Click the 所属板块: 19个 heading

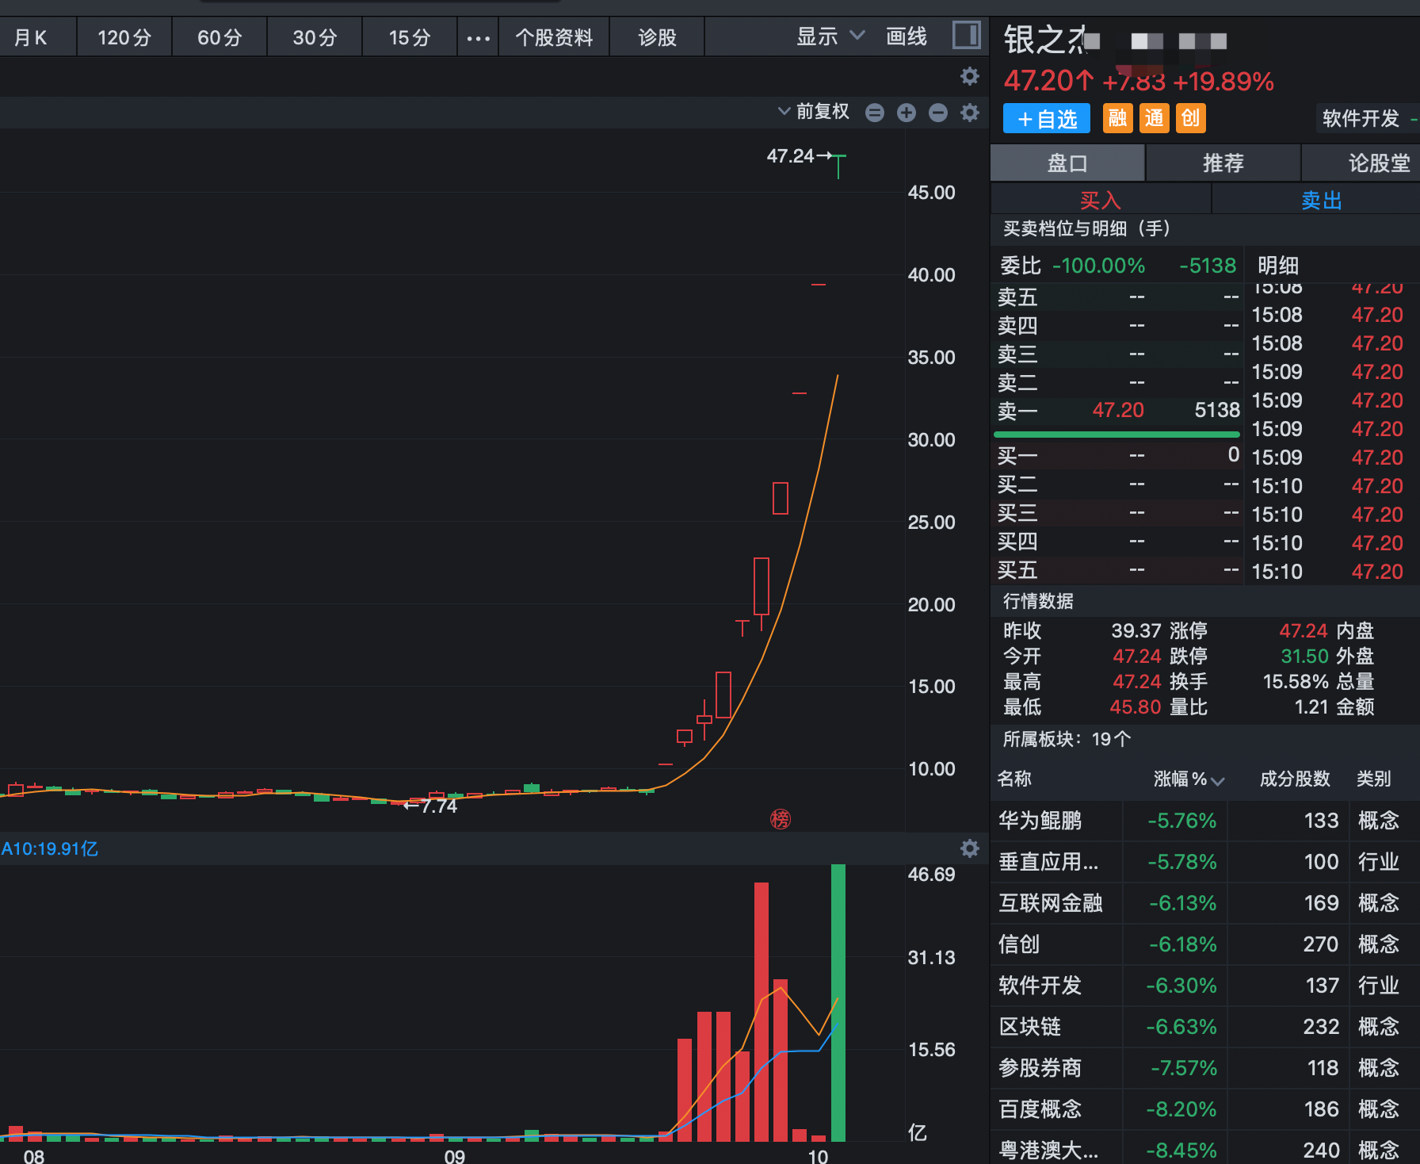[x=1067, y=739]
